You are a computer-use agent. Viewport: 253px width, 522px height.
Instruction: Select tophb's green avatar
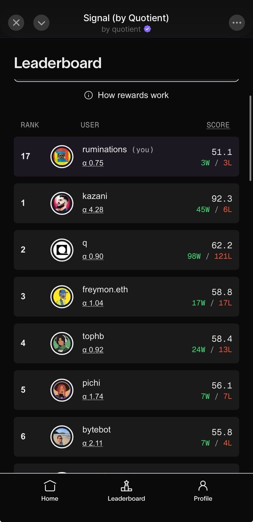click(x=62, y=343)
